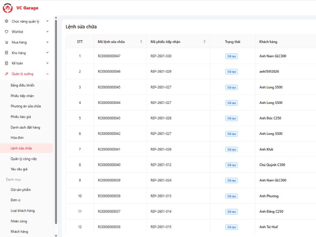Click the Đã tạo status tag in row 5
Viewport: 316px width, 237px height.
(231, 118)
